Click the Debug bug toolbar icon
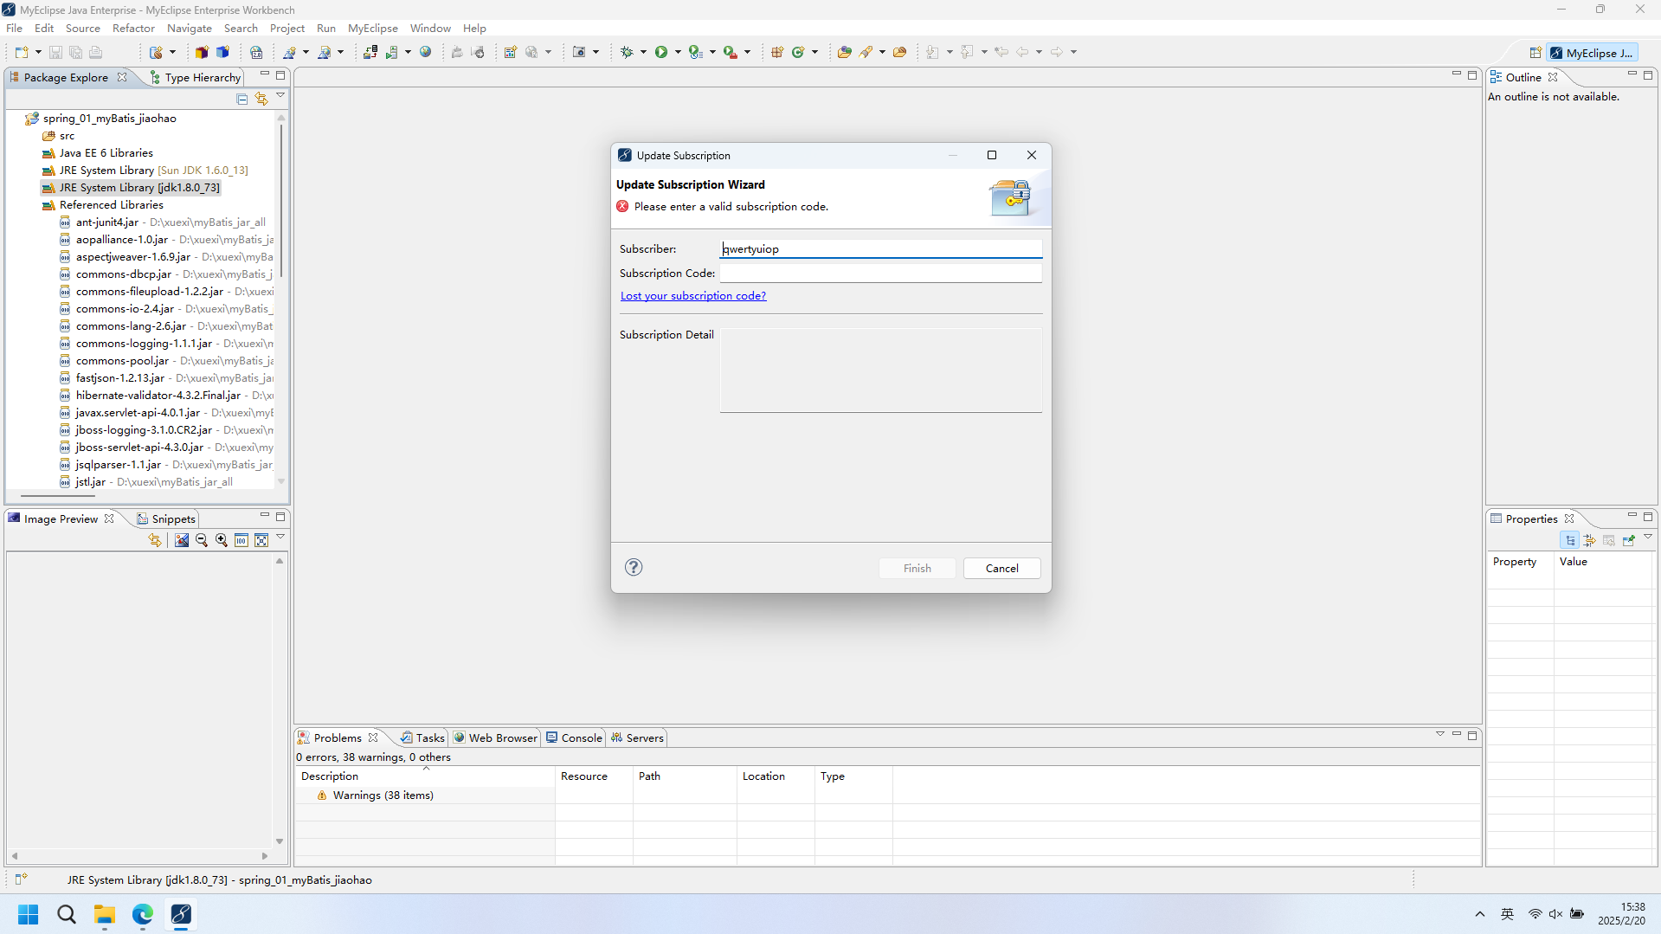The width and height of the screenshot is (1661, 934). coord(627,52)
